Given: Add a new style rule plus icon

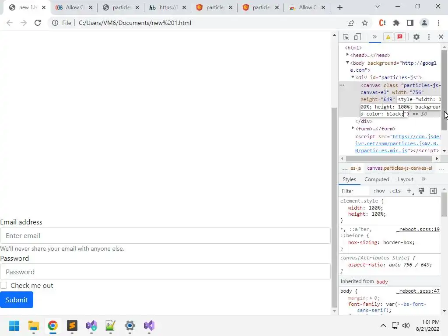Looking at the screenshot, I should point(409,191).
